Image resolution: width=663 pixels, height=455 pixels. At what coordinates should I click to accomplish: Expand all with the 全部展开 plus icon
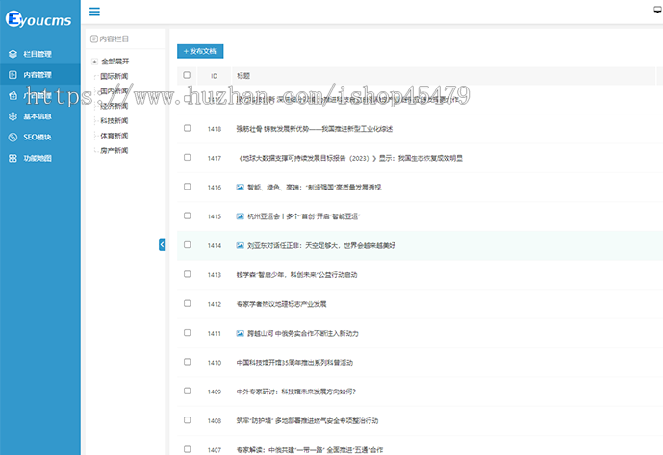pyautogui.click(x=94, y=62)
